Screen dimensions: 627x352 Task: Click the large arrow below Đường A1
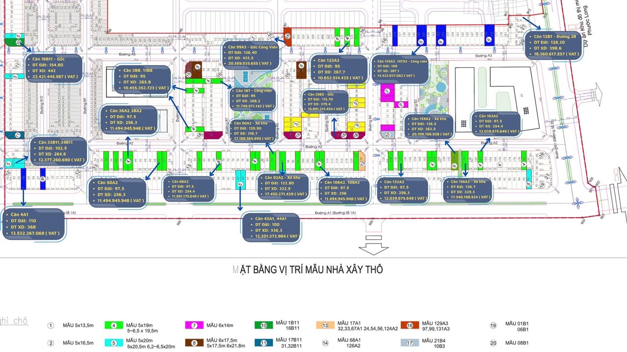click(x=373, y=248)
